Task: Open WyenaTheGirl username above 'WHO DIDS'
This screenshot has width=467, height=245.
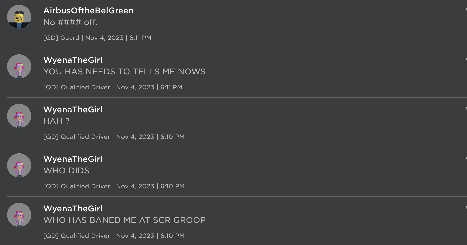Action: point(73,159)
